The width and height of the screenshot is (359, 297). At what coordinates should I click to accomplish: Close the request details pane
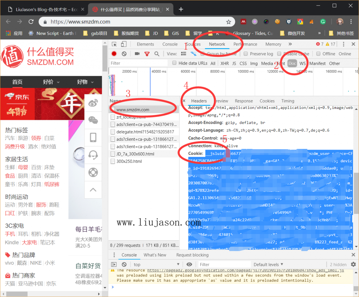pos(184,101)
